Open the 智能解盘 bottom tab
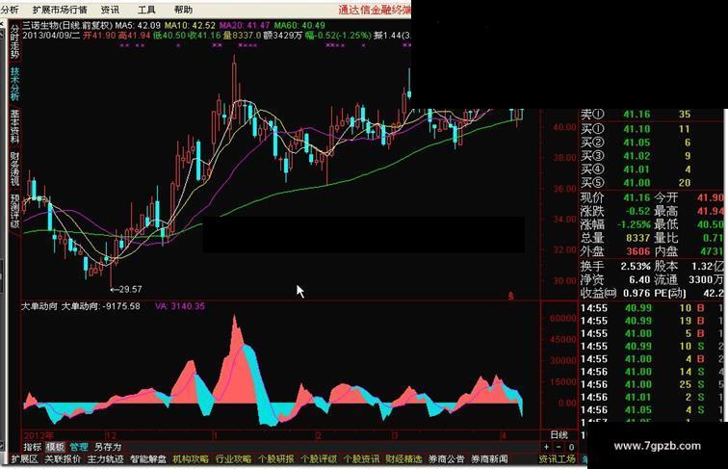The image size is (728, 469). [148, 459]
